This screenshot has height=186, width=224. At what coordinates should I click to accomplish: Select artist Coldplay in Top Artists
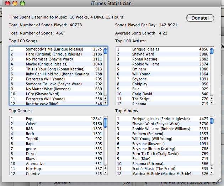tap(163, 84)
